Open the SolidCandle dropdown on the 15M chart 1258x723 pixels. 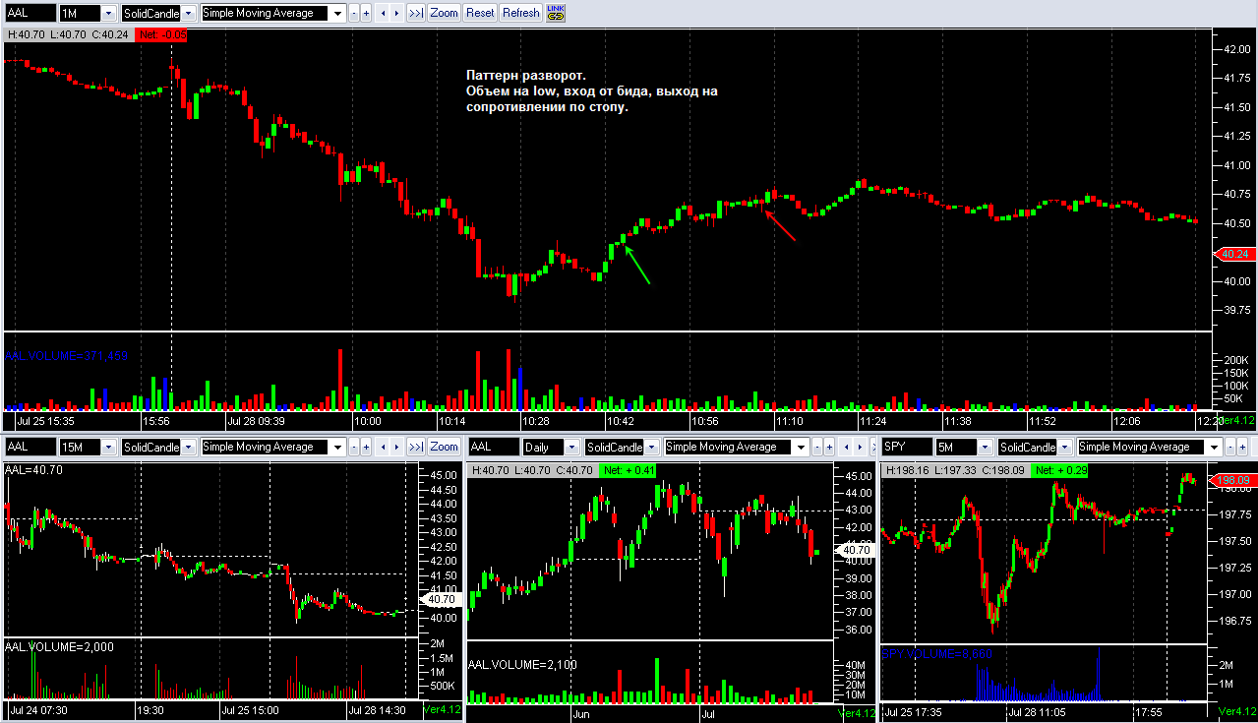(188, 447)
